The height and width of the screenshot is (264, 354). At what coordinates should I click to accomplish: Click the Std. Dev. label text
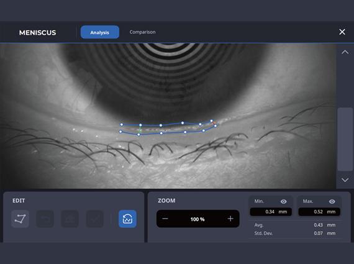pyautogui.click(x=263, y=233)
